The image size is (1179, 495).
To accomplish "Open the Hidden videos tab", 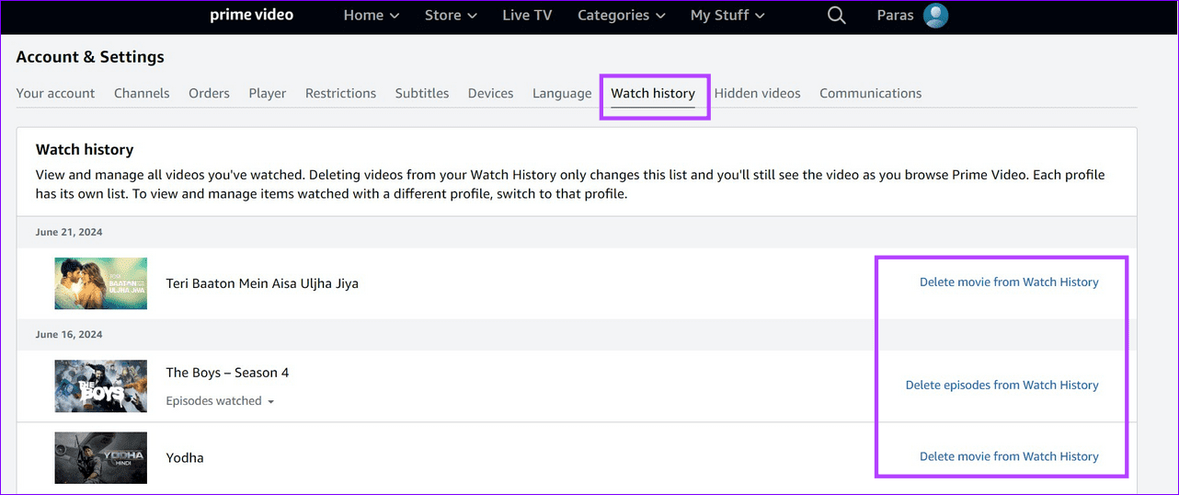I will click(x=757, y=93).
